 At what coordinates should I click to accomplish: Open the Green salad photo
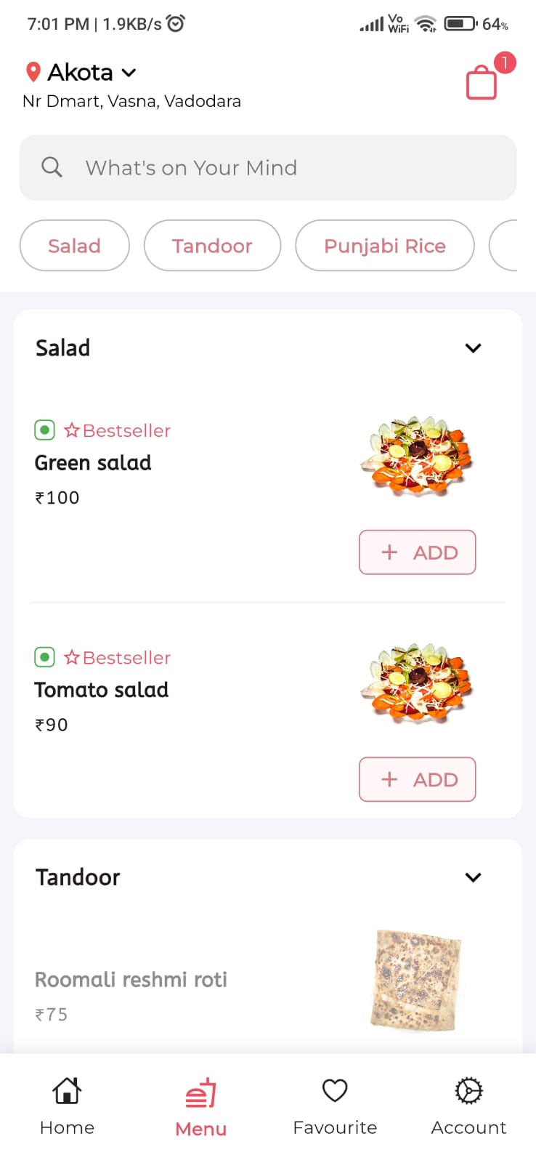tap(416, 456)
